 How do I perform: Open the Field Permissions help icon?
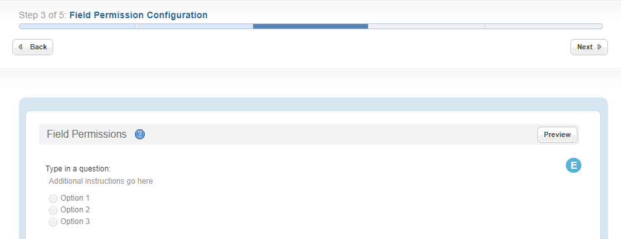[140, 134]
